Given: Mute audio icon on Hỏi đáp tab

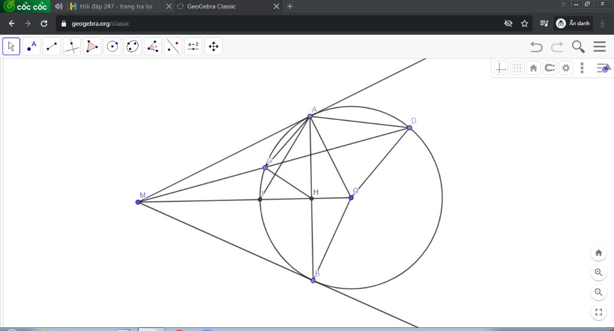Looking at the screenshot, I should pos(59,6).
